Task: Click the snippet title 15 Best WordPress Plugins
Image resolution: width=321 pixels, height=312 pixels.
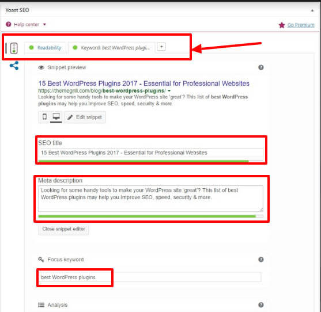Action: pyautogui.click(x=143, y=83)
